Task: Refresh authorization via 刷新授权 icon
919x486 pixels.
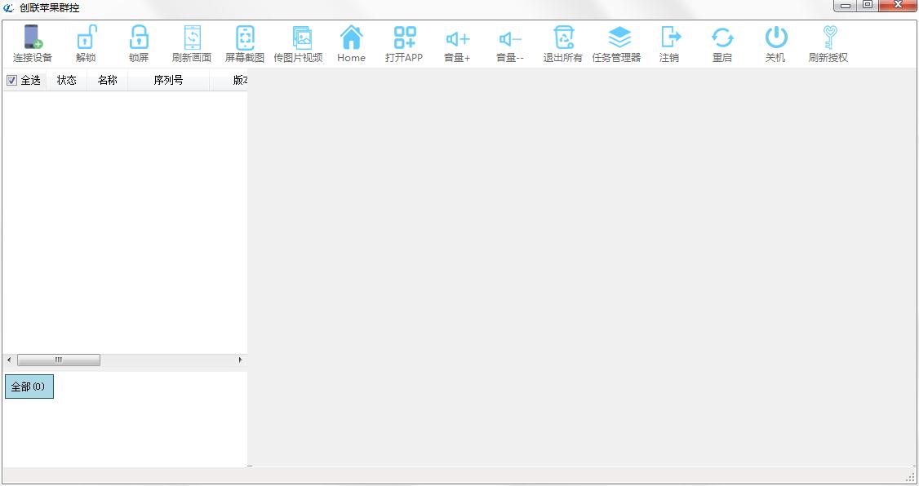Action: [x=828, y=44]
